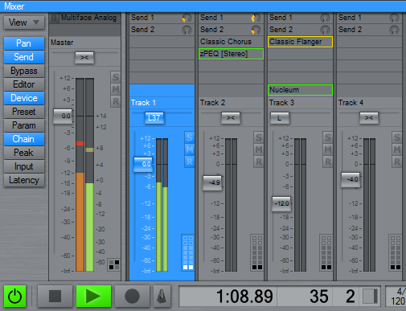Click the Send 1 knob on Track 2
406x311 pixels.
256,18
